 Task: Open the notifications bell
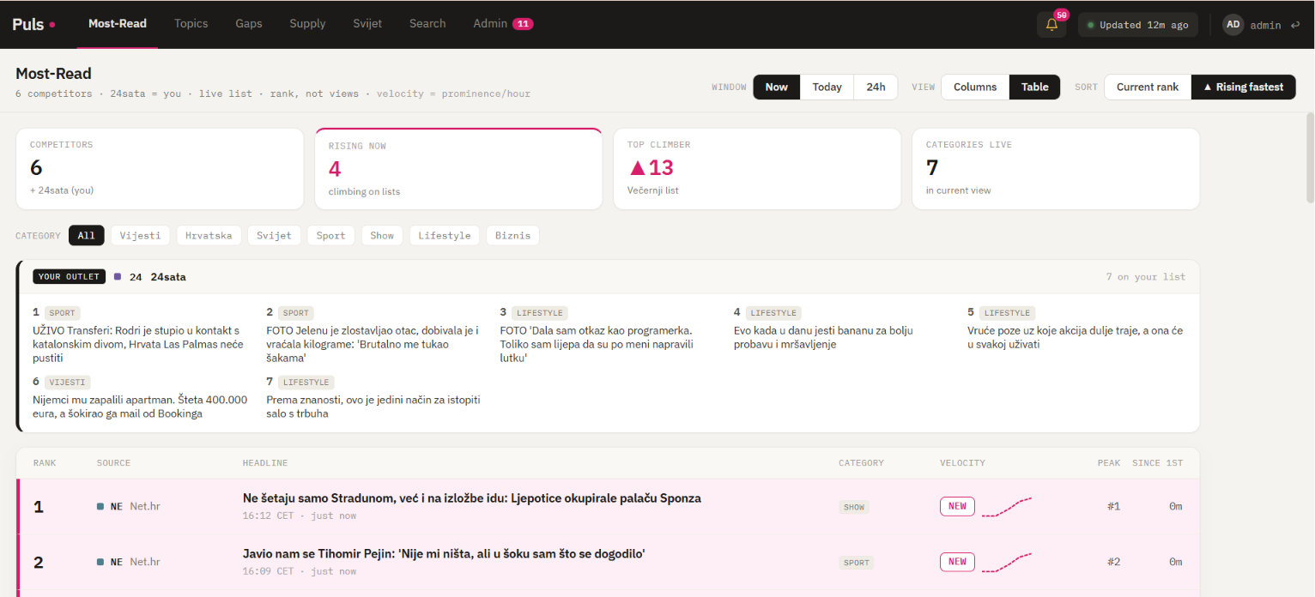coord(1051,25)
